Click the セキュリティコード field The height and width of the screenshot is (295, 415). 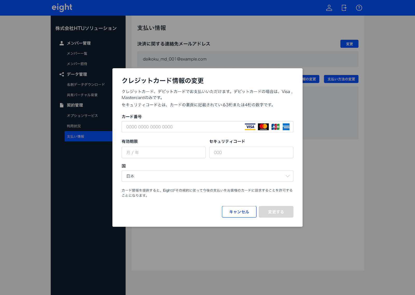tap(251, 152)
